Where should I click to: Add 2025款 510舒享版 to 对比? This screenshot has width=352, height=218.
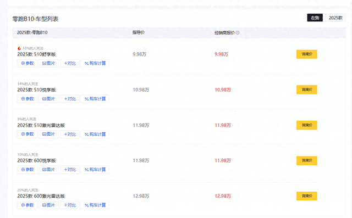click(x=70, y=63)
